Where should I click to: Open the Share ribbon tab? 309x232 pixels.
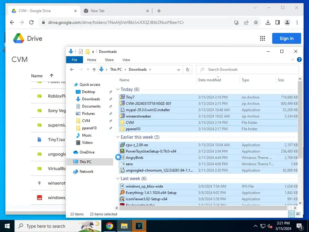tap(109, 60)
